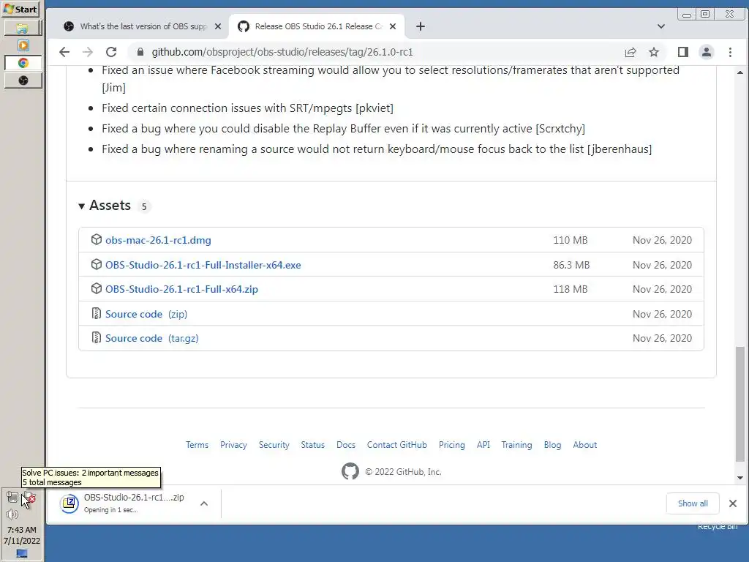The height and width of the screenshot is (562, 749).
Task: Click the page vertical scrollbar thumb
Action: tap(740, 404)
